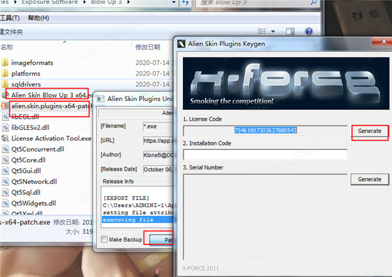Click the search box for Blow Up 3

pos(252,3)
